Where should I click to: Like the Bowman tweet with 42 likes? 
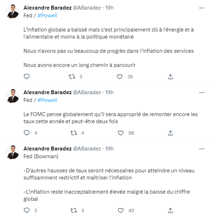point(121,211)
